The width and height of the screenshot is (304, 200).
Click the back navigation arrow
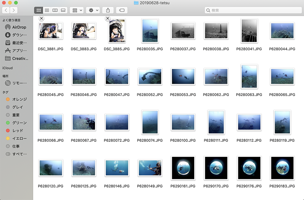(x=6, y=10)
